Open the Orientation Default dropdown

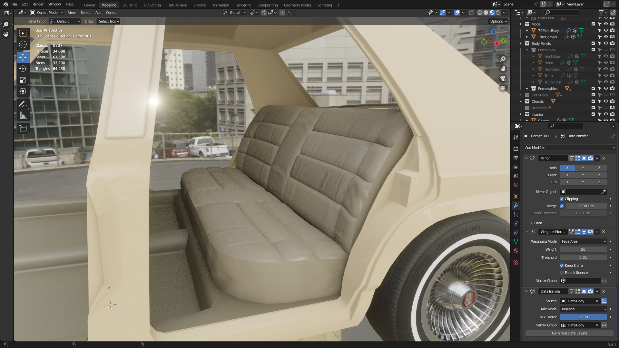click(x=65, y=21)
